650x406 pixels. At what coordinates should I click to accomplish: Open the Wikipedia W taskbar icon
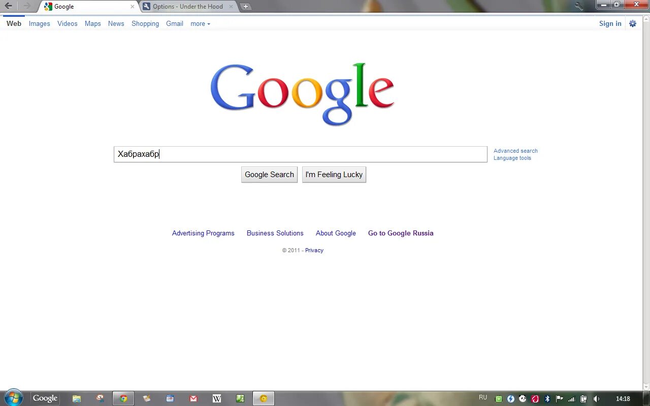(x=217, y=398)
